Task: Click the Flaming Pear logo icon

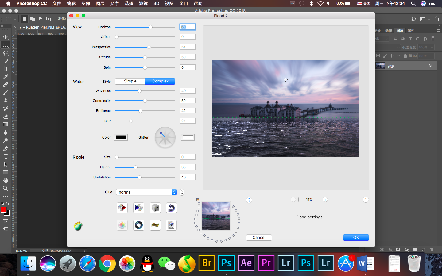Action: (x=78, y=226)
